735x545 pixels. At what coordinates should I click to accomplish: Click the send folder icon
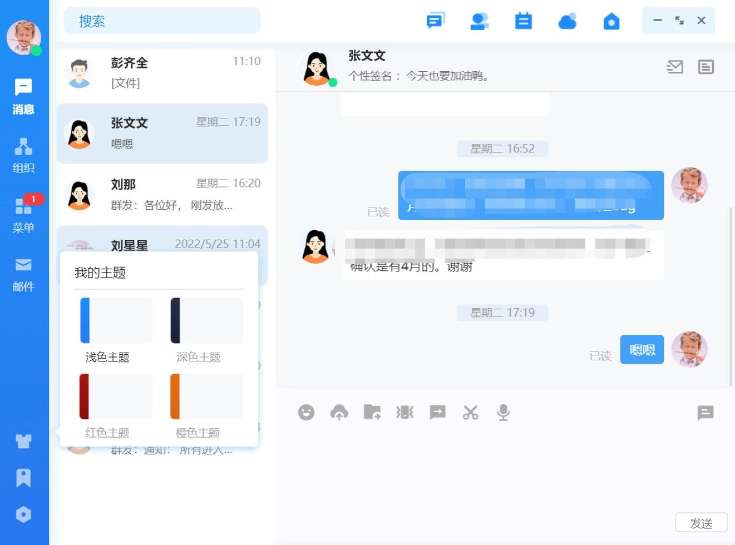(372, 412)
